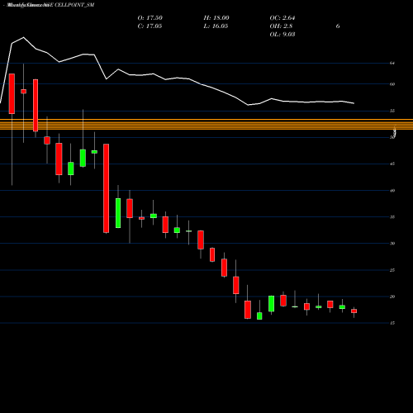Select the open price O: 17.50
413x413 pixels.
(150, 18)
